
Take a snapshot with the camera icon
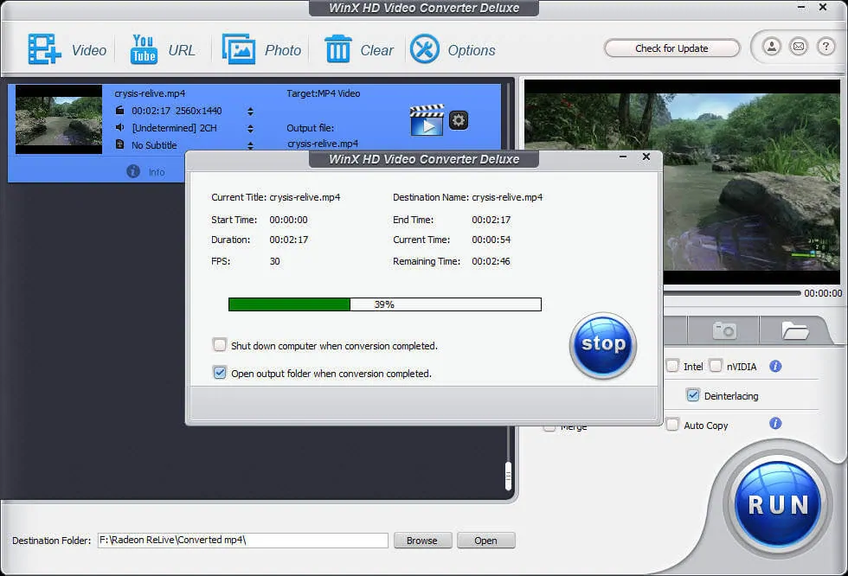pyautogui.click(x=724, y=330)
